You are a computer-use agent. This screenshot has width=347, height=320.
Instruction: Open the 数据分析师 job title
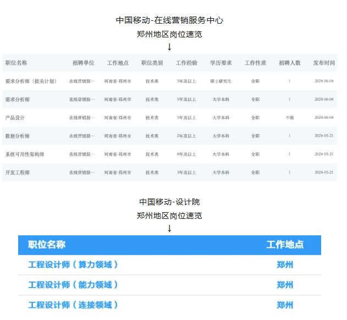[x=17, y=136]
